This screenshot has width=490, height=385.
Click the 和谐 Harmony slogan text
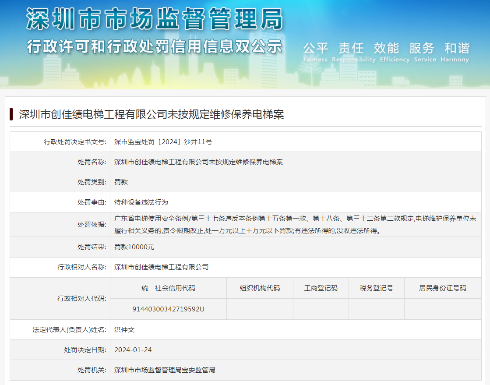click(x=455, y=52)
